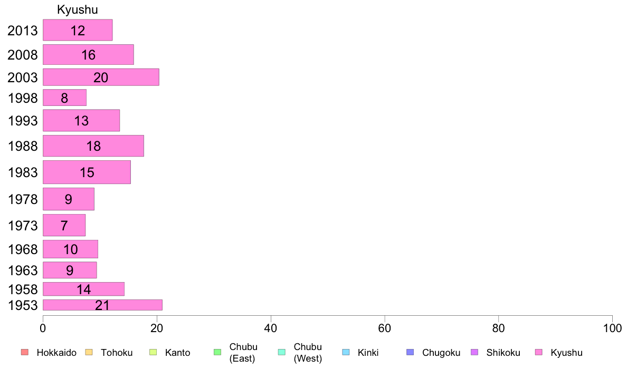The width and height of the screenshot is (627, 388).
Task: Click the Chugoku legend swatch
Action: (410, 352)
